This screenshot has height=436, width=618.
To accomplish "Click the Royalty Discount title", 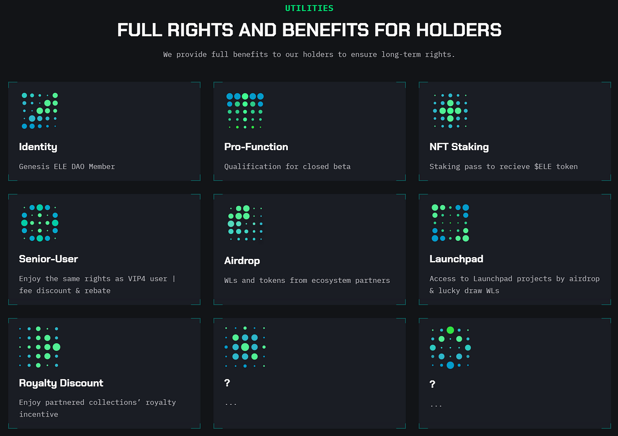I will [61, 383].
